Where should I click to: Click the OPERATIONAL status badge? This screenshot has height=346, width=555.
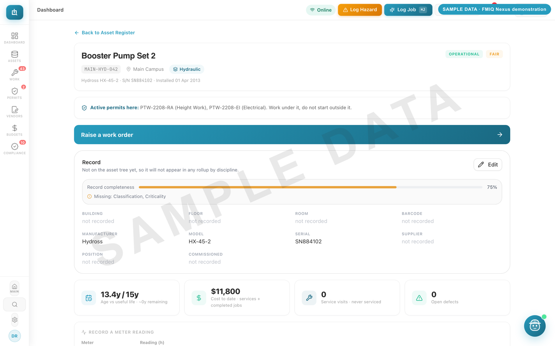pyautogui.click(x=464, y=54)
